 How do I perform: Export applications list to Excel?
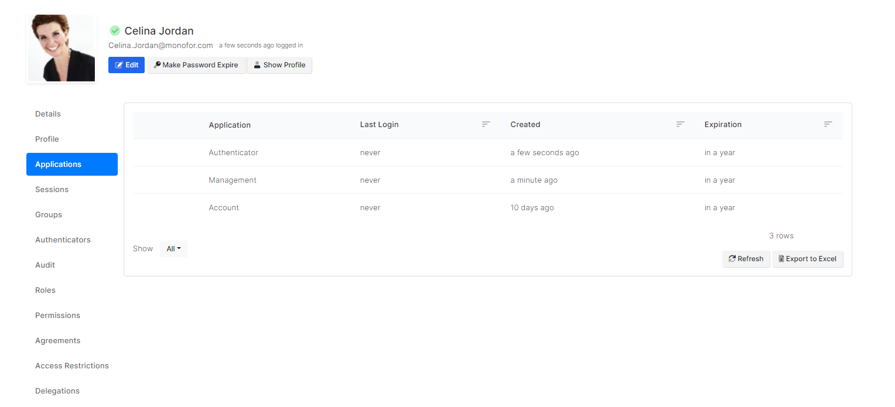(807, 259)
